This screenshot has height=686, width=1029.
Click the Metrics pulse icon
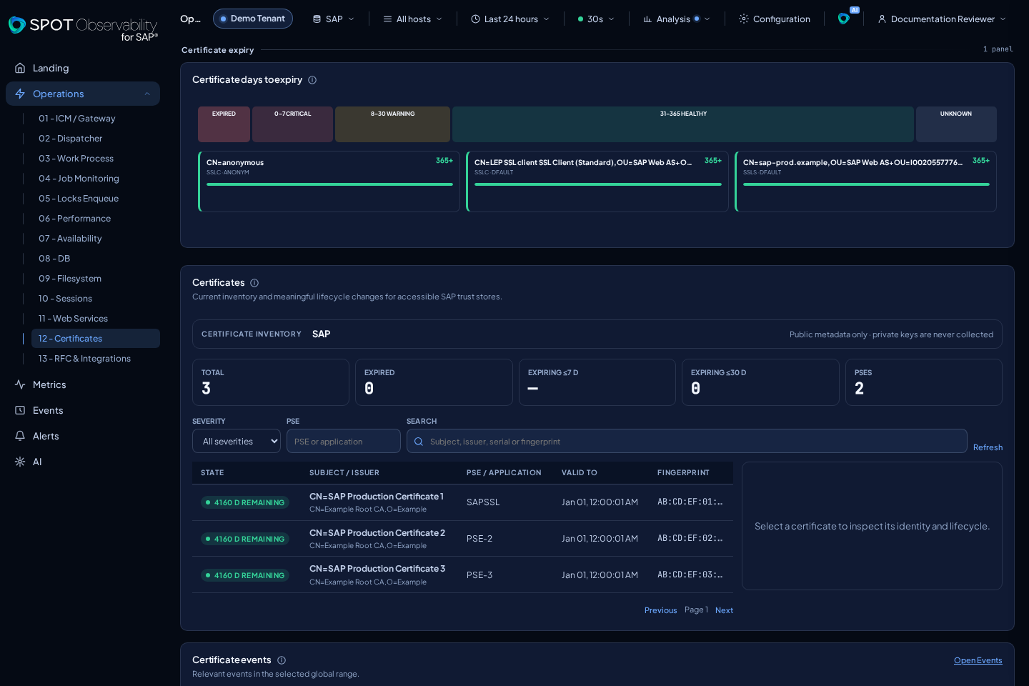tap(20, 384)
